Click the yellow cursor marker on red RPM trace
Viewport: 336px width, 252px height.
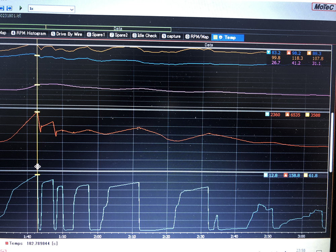coord(37,112)
